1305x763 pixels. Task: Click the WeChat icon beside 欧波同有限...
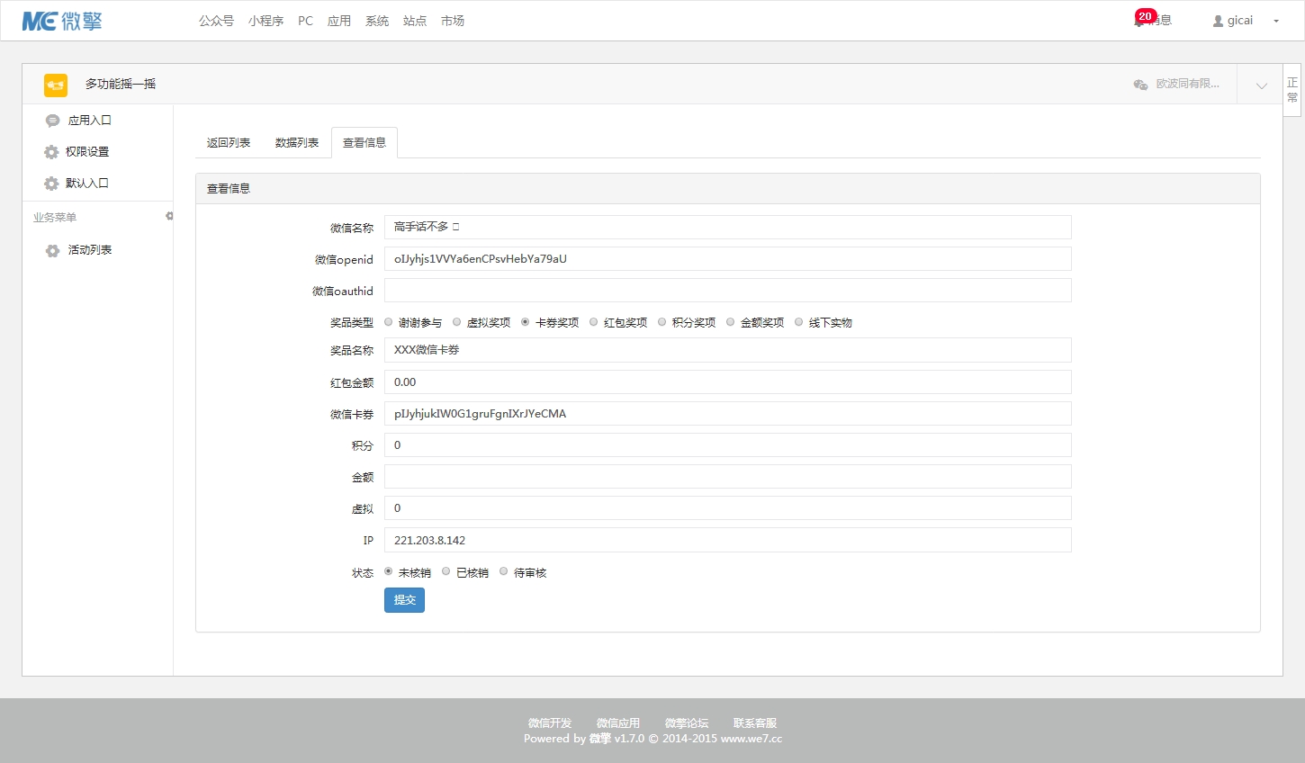(x=1140, y=84)
